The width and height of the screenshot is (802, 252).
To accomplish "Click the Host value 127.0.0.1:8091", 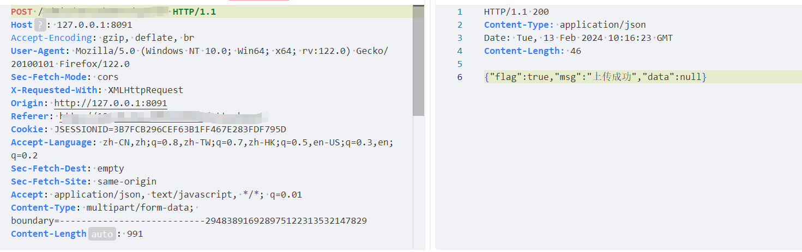I will [94, 24].
